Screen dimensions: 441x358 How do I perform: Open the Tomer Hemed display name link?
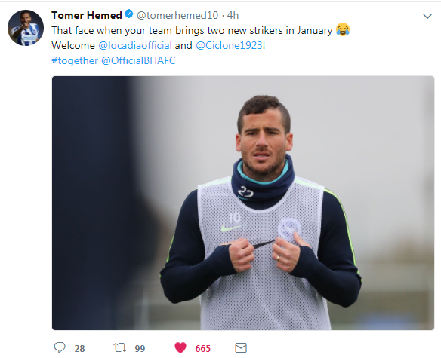(x=87, y=15)
